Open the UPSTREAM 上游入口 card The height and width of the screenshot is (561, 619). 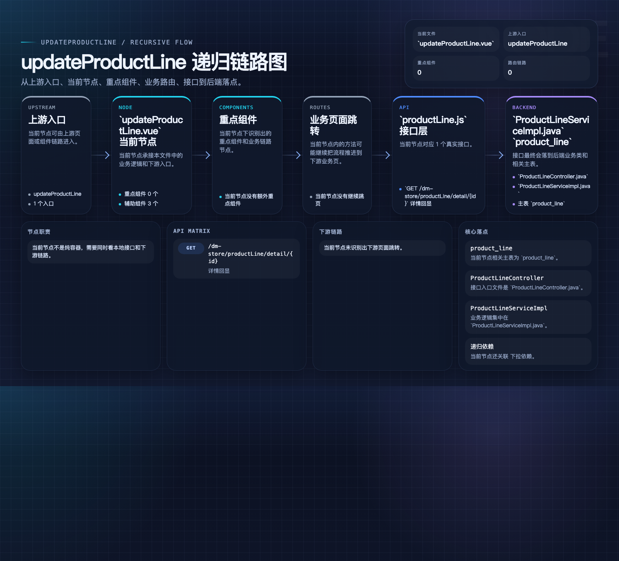[x=56, y=155]
